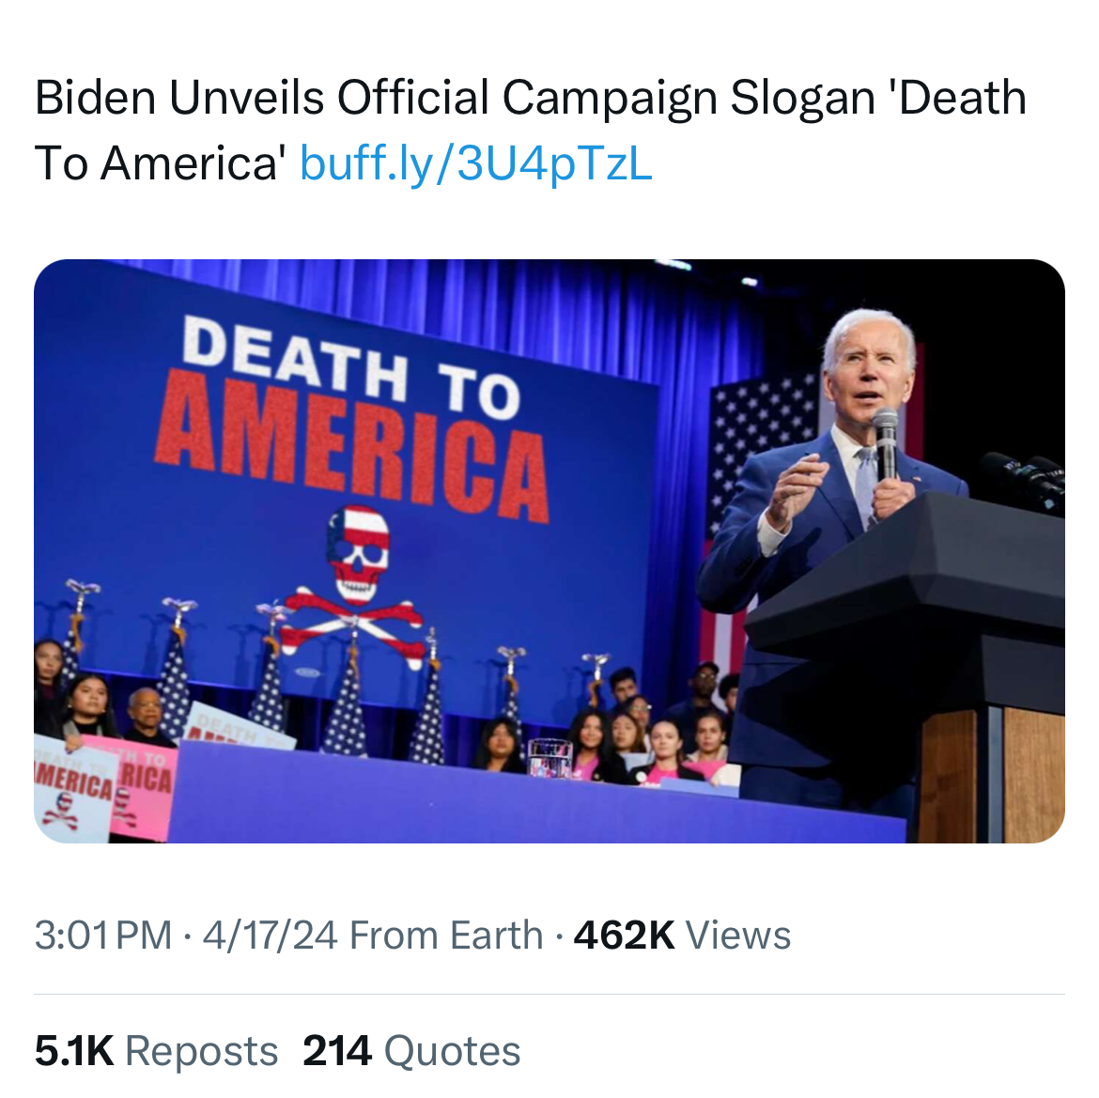Click the 462K view count number
The width and height of the screenshot is (1099, 1098).
[x=624, y=936]
